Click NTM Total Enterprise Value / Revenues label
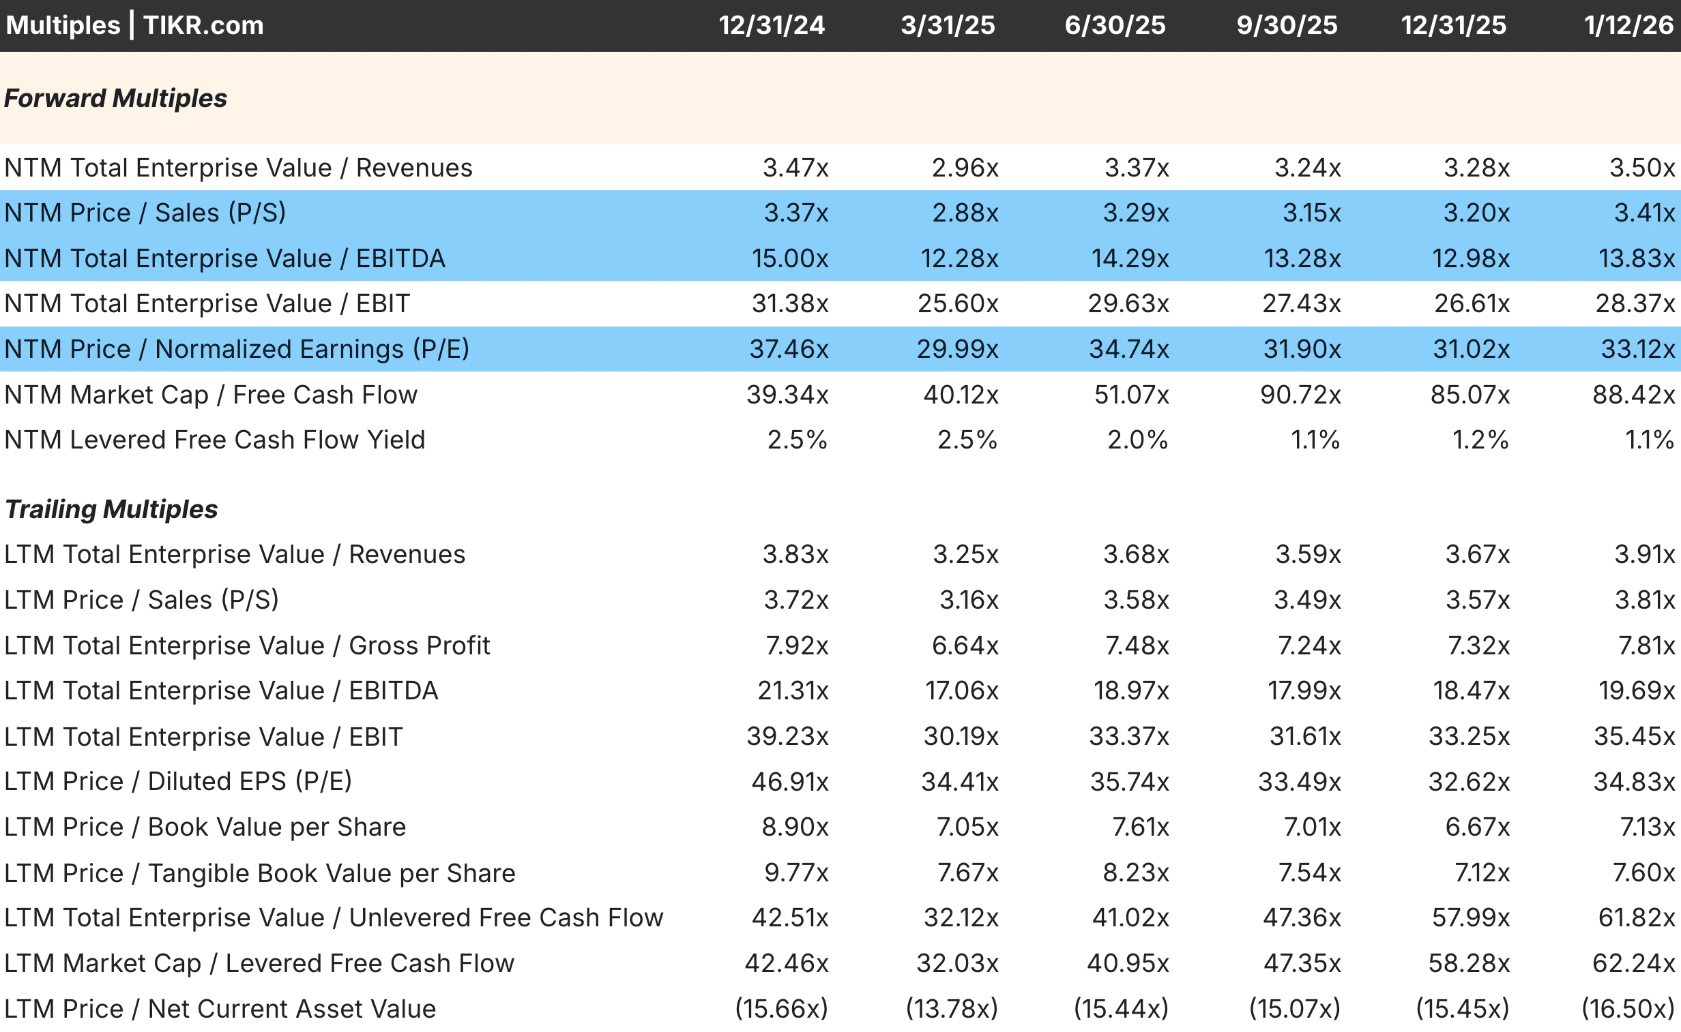 (237, 168)
